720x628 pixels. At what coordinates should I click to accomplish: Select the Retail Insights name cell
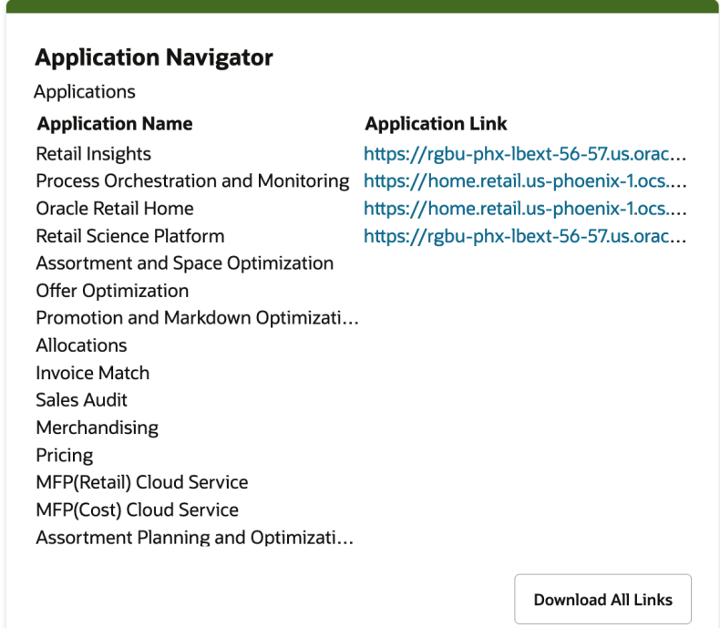tap(93, 154)
